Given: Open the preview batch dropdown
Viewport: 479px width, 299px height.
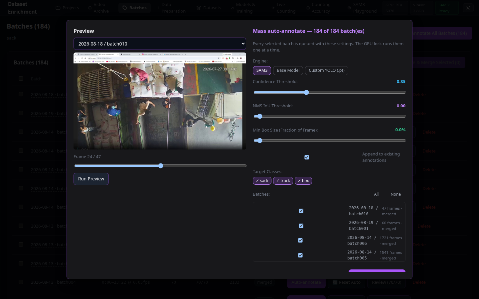Looking at the screenshot, I should pyautogui.click(x=160, y=44).
